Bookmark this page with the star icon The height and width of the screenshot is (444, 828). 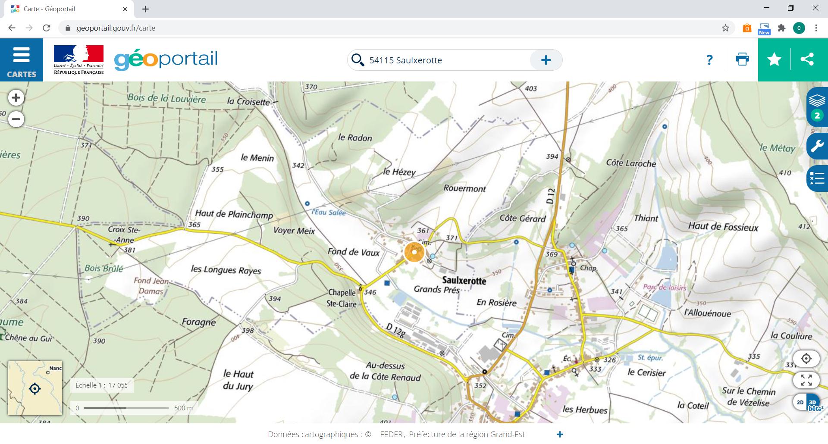pyautogui.click(x=725, y=28)
